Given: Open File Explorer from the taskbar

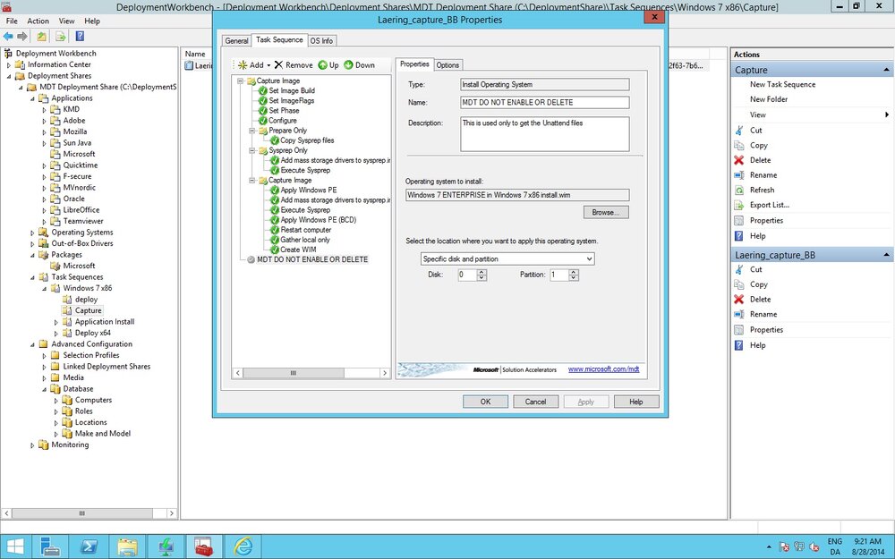Looking at the screenshot, I should coord(127,547).
